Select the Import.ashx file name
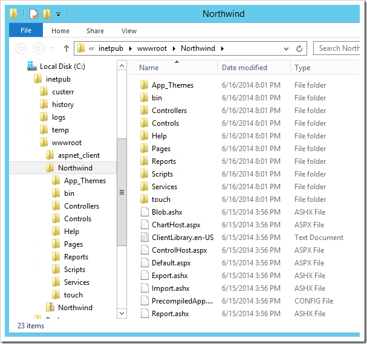The height and width of the screenshot is (344, 367). [171, 288]
